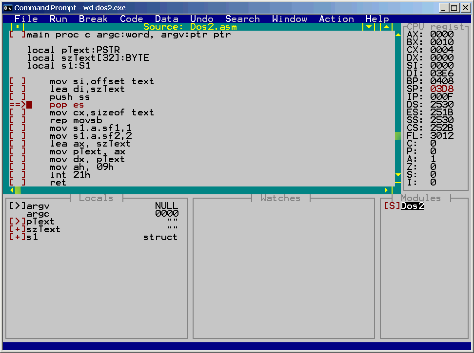Click the horizontal scrollbar right arrow
The width and height of the screenshot is (474, 353).
coord(387,190)
